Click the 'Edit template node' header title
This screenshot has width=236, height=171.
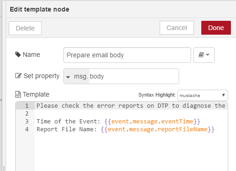point(39,9)
